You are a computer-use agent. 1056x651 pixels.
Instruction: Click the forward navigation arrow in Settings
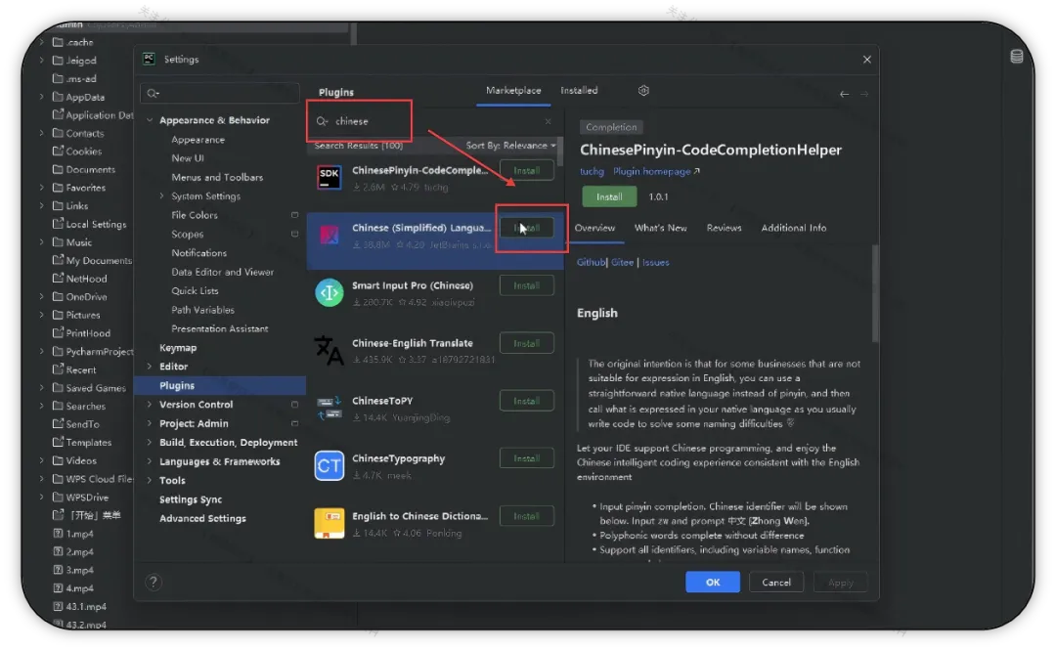click(x=864, y=94)
